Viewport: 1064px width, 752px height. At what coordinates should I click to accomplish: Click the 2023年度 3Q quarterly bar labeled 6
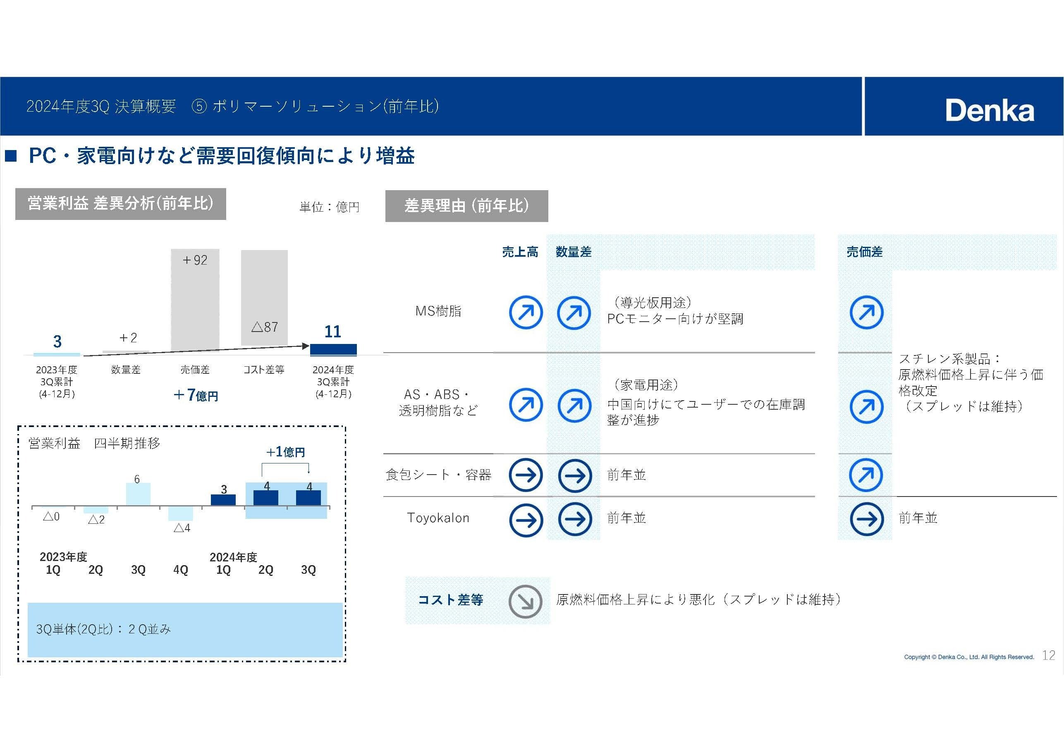tap(138, 494)
